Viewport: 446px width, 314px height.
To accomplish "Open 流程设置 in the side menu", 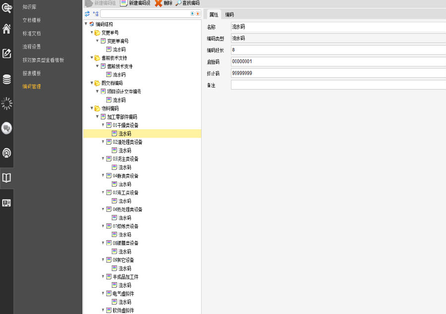I will click(32, 47).
